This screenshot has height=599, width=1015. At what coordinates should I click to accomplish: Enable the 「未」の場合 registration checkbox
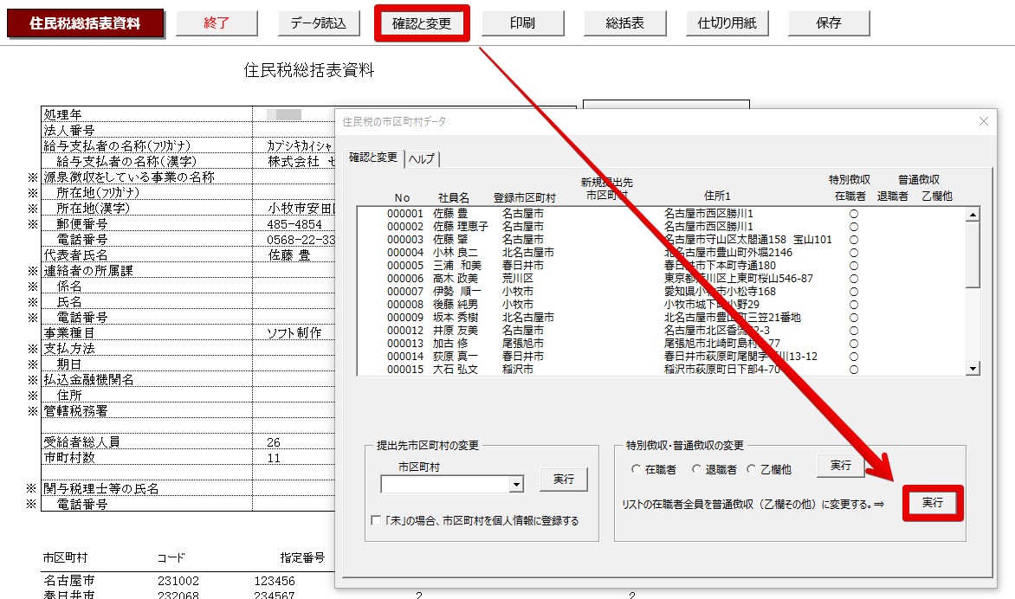pos(375,521)
